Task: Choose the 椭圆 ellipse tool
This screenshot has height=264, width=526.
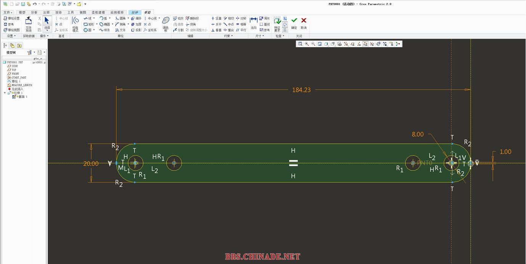Action: tap(105, 24)
